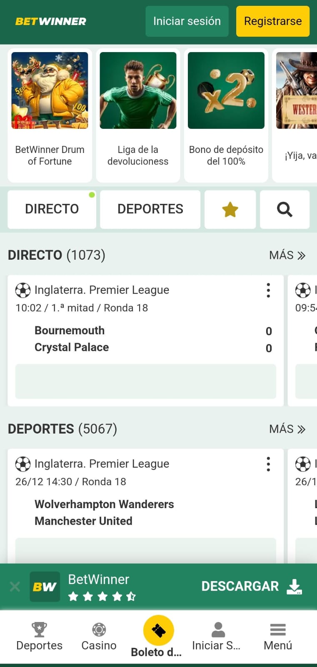The width and height of the screenshot is (317, 667).
Task: Click the BetWinner logo in header
Action: (x=51, y=21)
